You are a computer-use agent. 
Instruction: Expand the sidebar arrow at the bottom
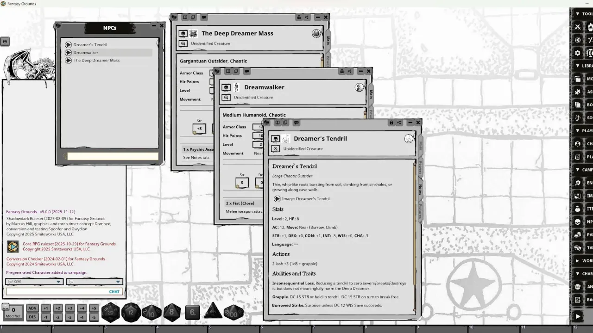tap(578, 316)
